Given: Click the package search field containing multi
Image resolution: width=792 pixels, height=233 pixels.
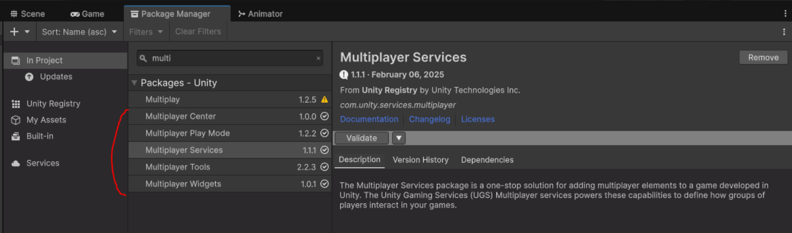Looking at the screenshot, I should (230, 58).
